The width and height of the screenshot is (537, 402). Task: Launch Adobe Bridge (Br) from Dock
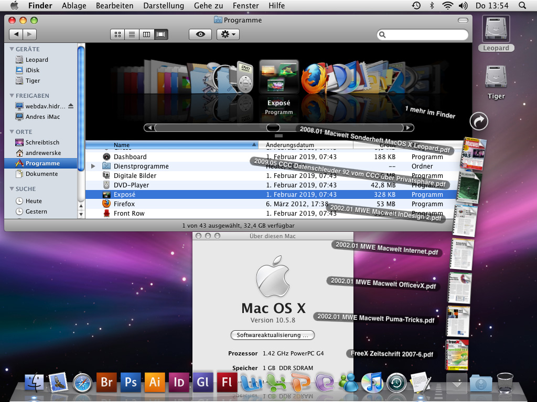click(x=106, y=382)
